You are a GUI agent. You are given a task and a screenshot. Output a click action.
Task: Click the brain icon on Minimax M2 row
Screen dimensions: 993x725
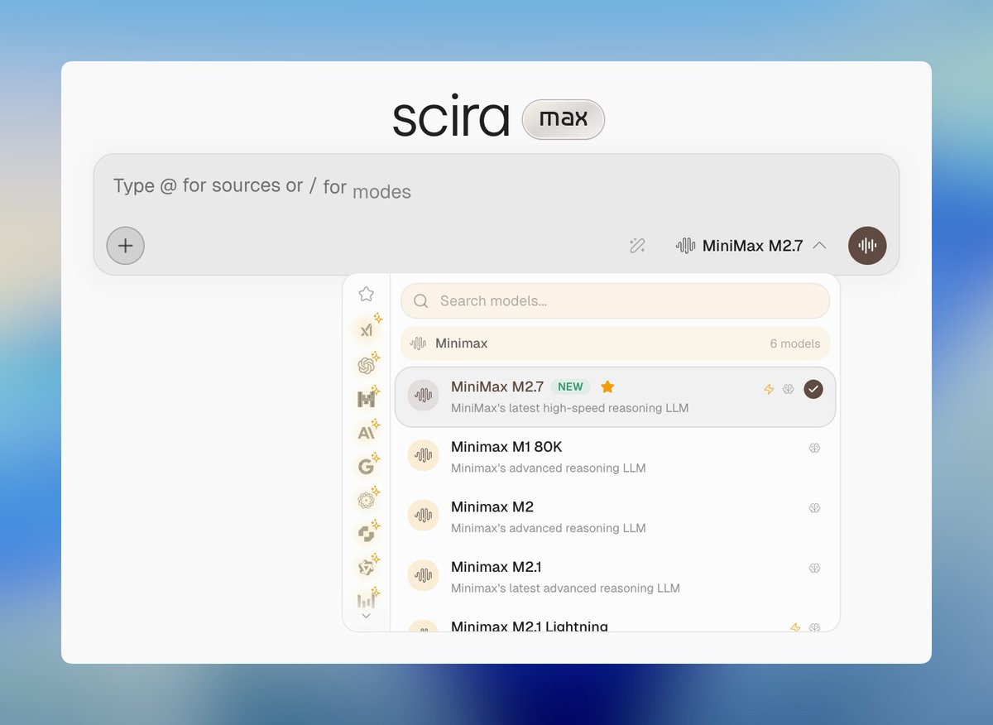pyautogui.click(x=814, y=508)
